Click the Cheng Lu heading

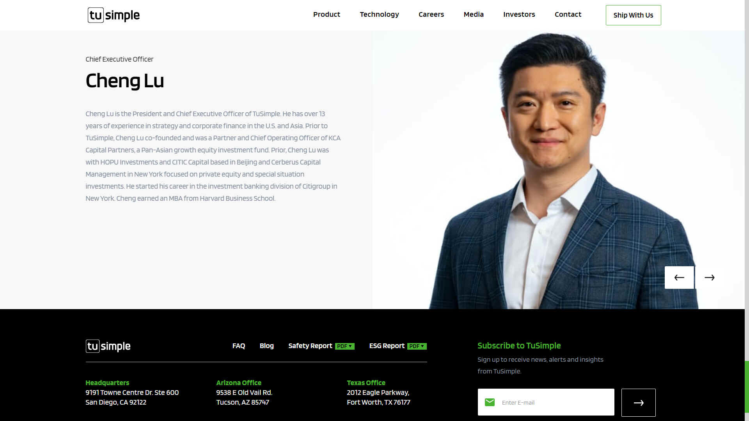click(125, 81)
